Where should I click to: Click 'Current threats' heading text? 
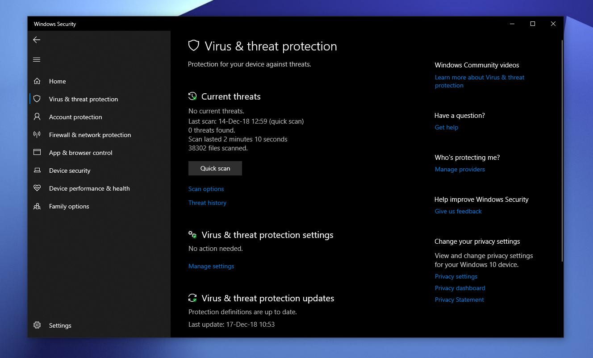tap(231, 96)
